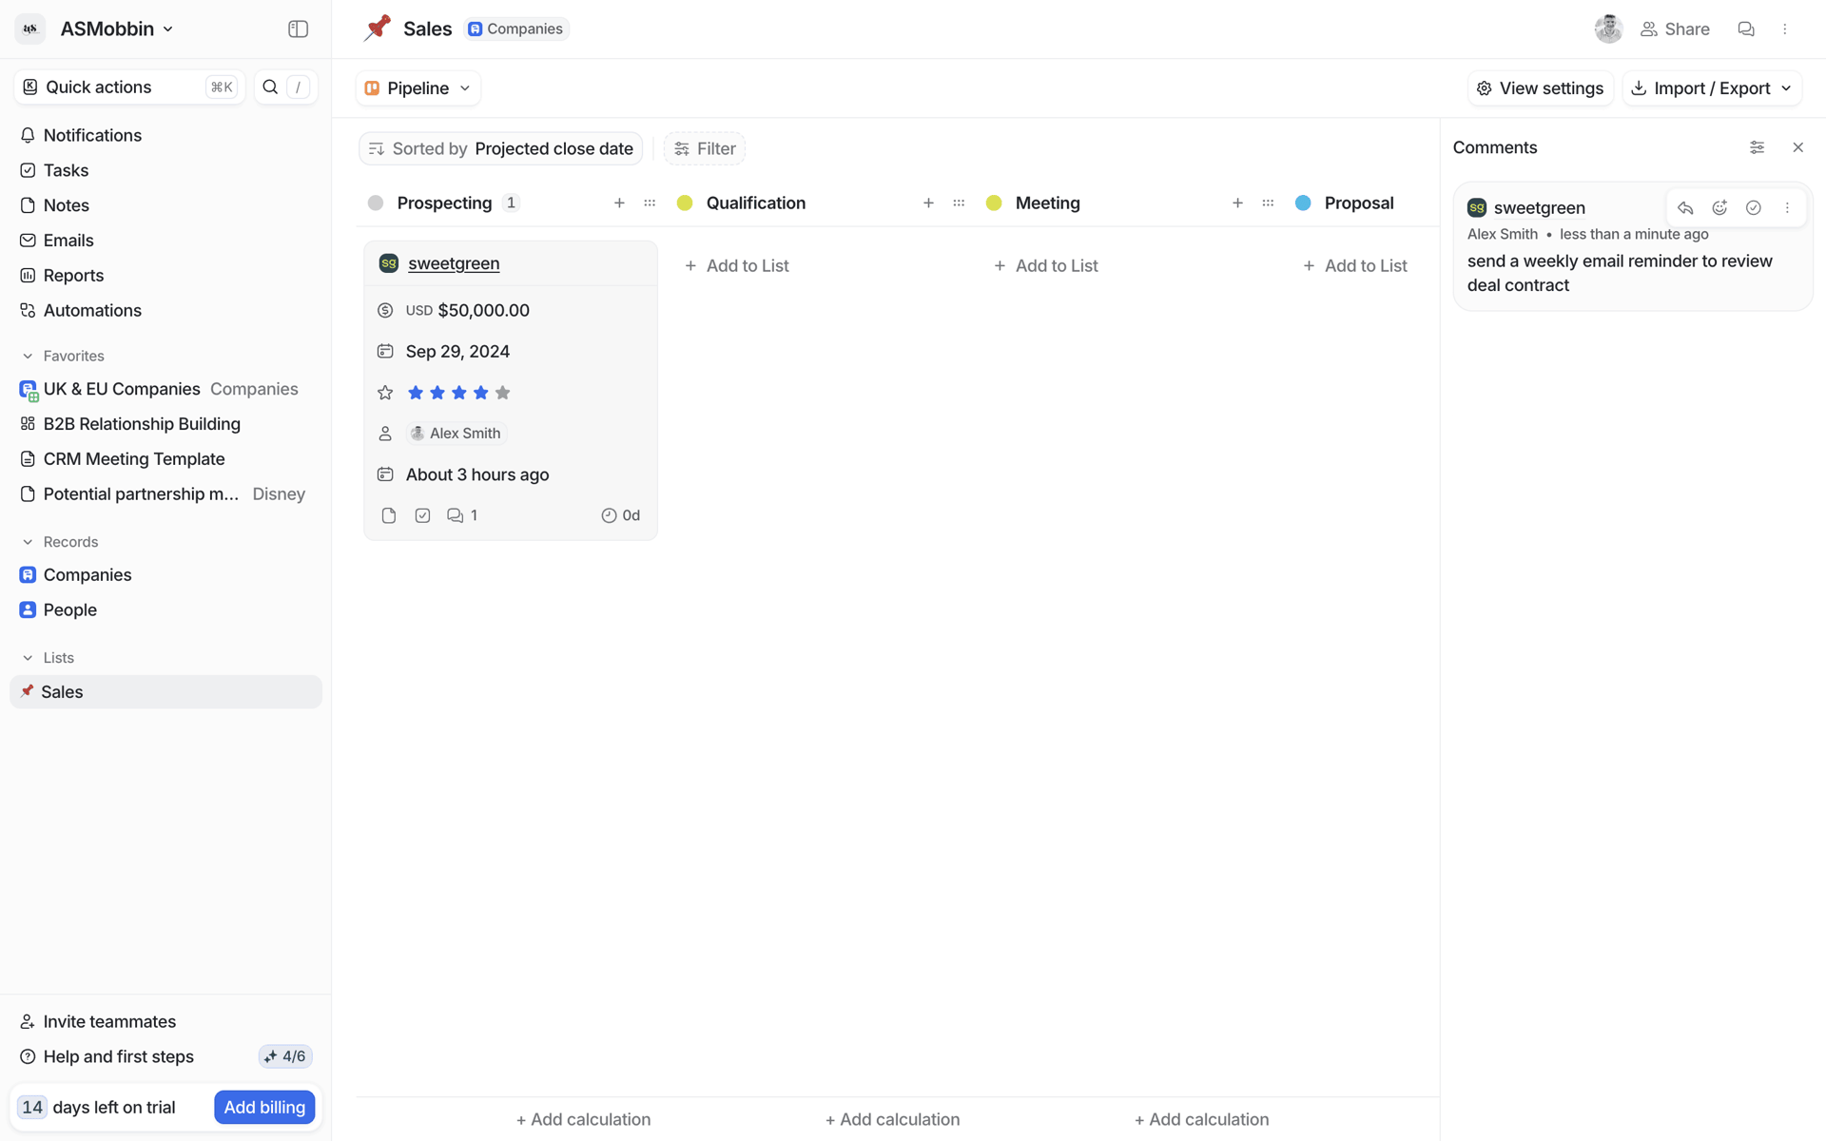Set sweetgreen rating to three stars
This screenshot has height=1141, width=1826.
[x=459, y=393]
